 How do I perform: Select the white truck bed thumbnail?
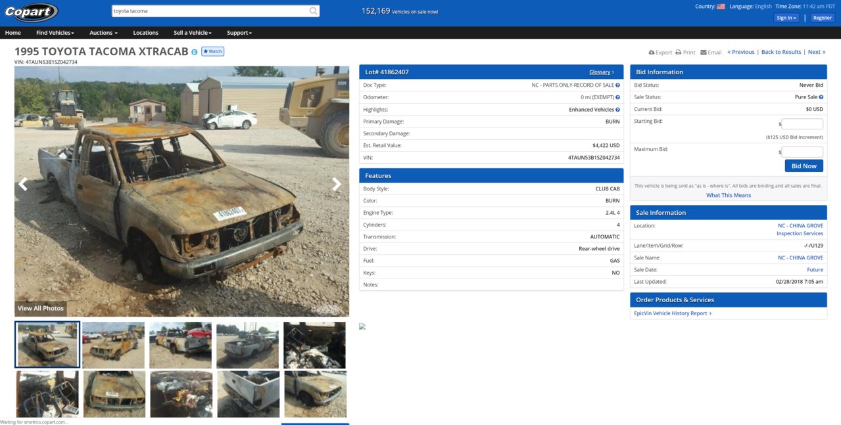click(249, 394)
